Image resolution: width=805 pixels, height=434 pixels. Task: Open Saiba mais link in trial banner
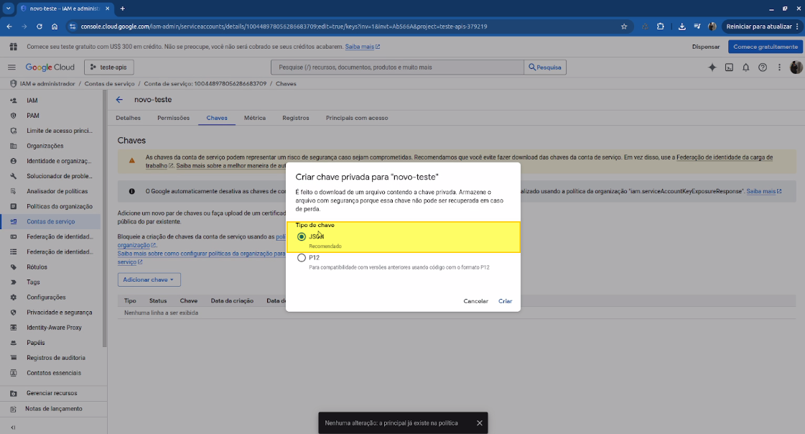[362, 47]
